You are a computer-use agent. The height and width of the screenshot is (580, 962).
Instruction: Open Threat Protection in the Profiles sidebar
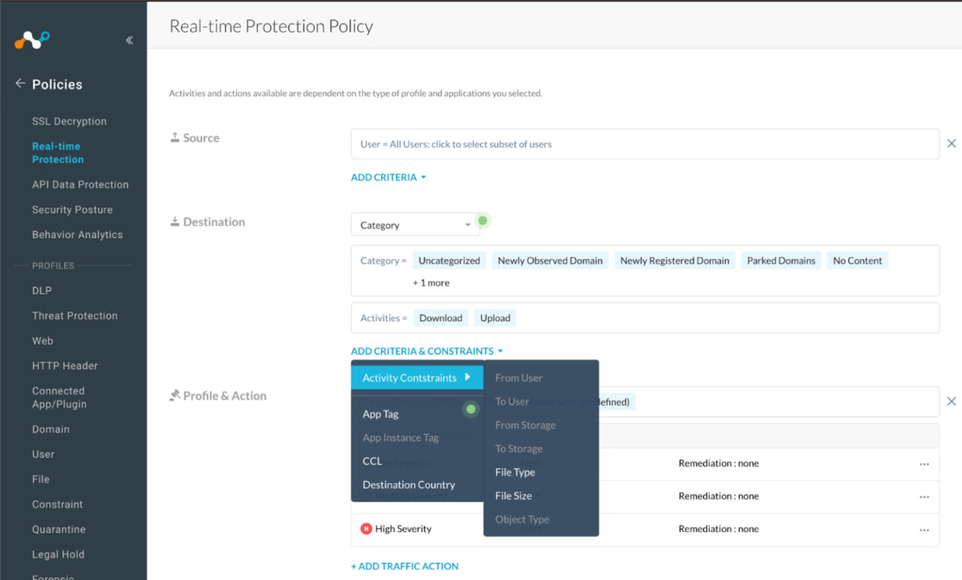pos(75,316)
